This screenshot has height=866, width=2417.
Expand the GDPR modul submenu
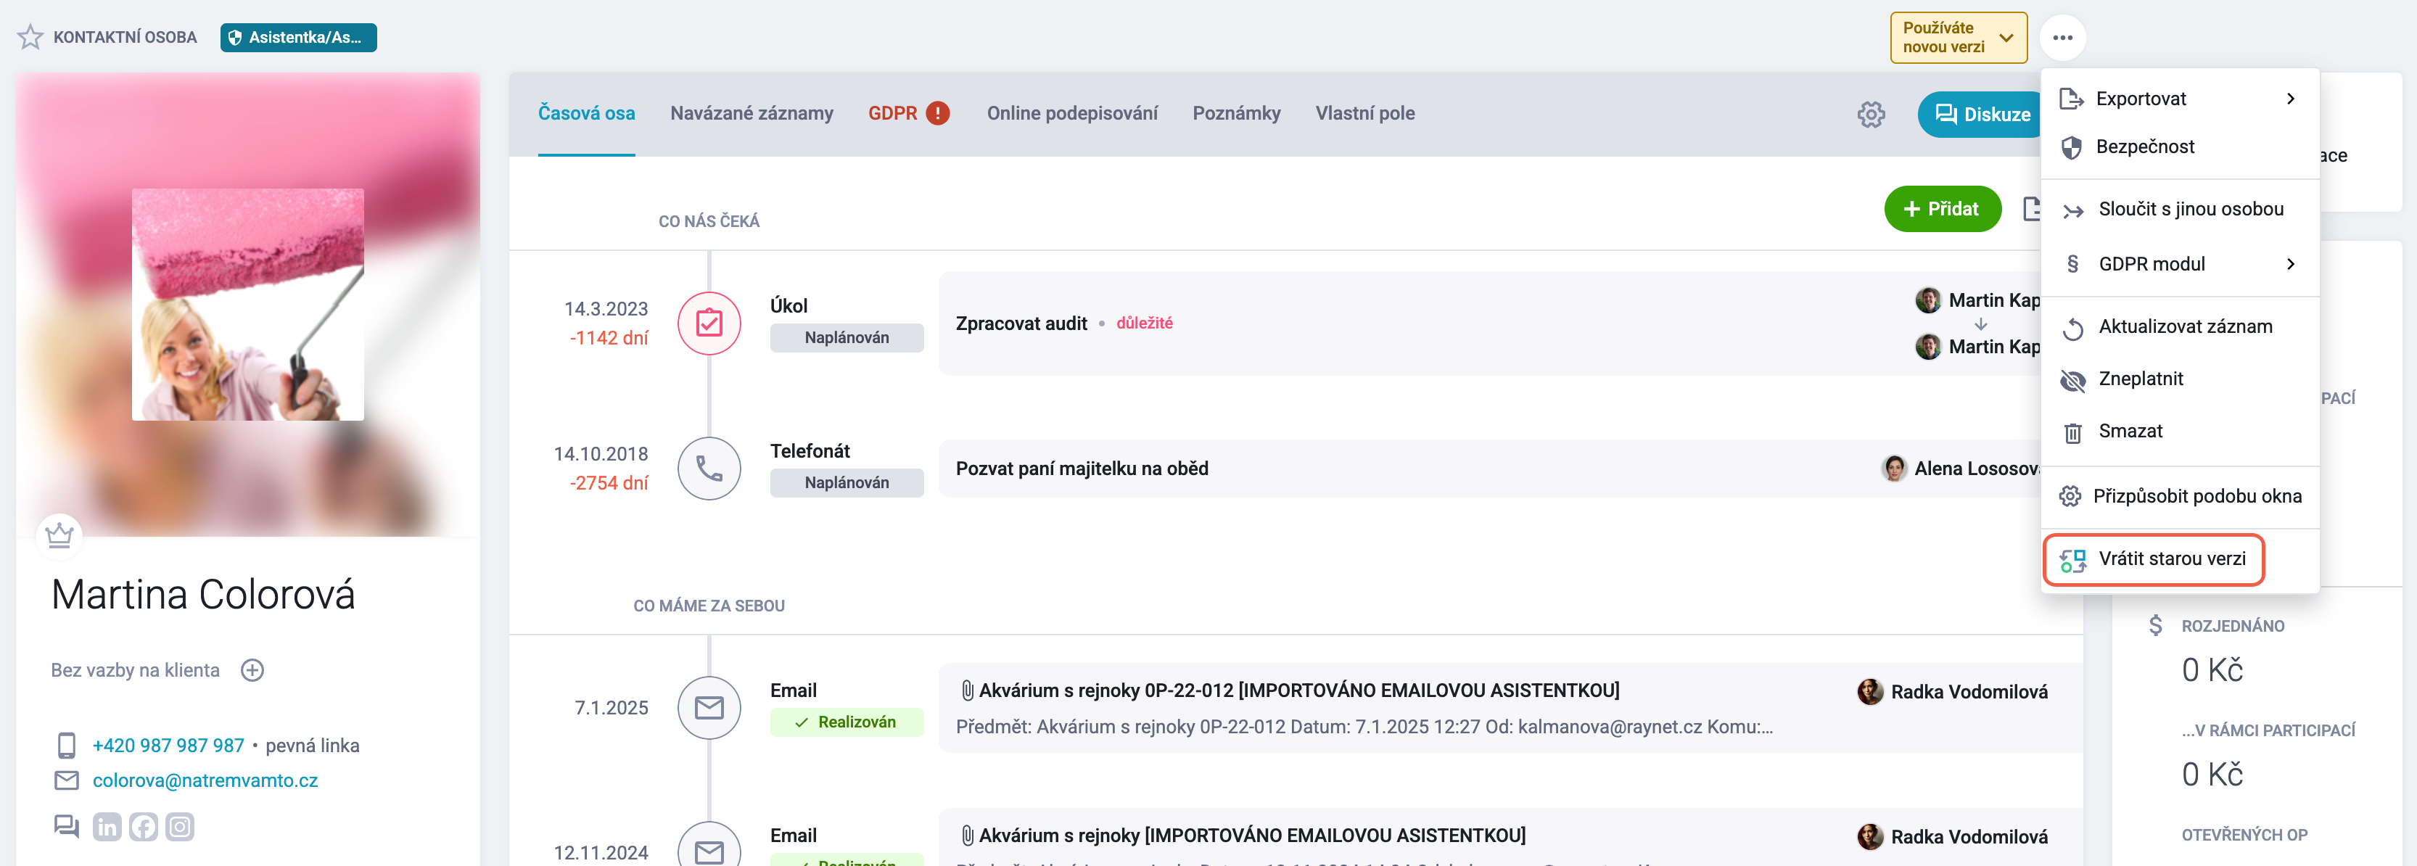tap(2178, 264)
